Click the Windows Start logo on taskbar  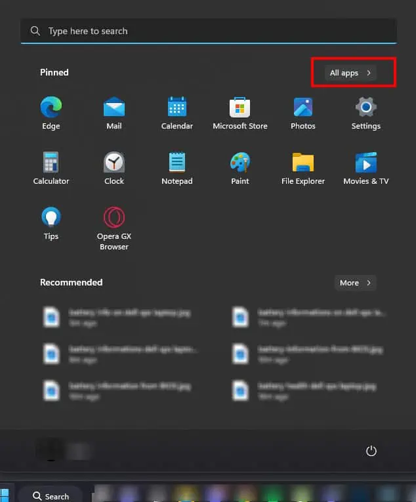coord(4,495)
